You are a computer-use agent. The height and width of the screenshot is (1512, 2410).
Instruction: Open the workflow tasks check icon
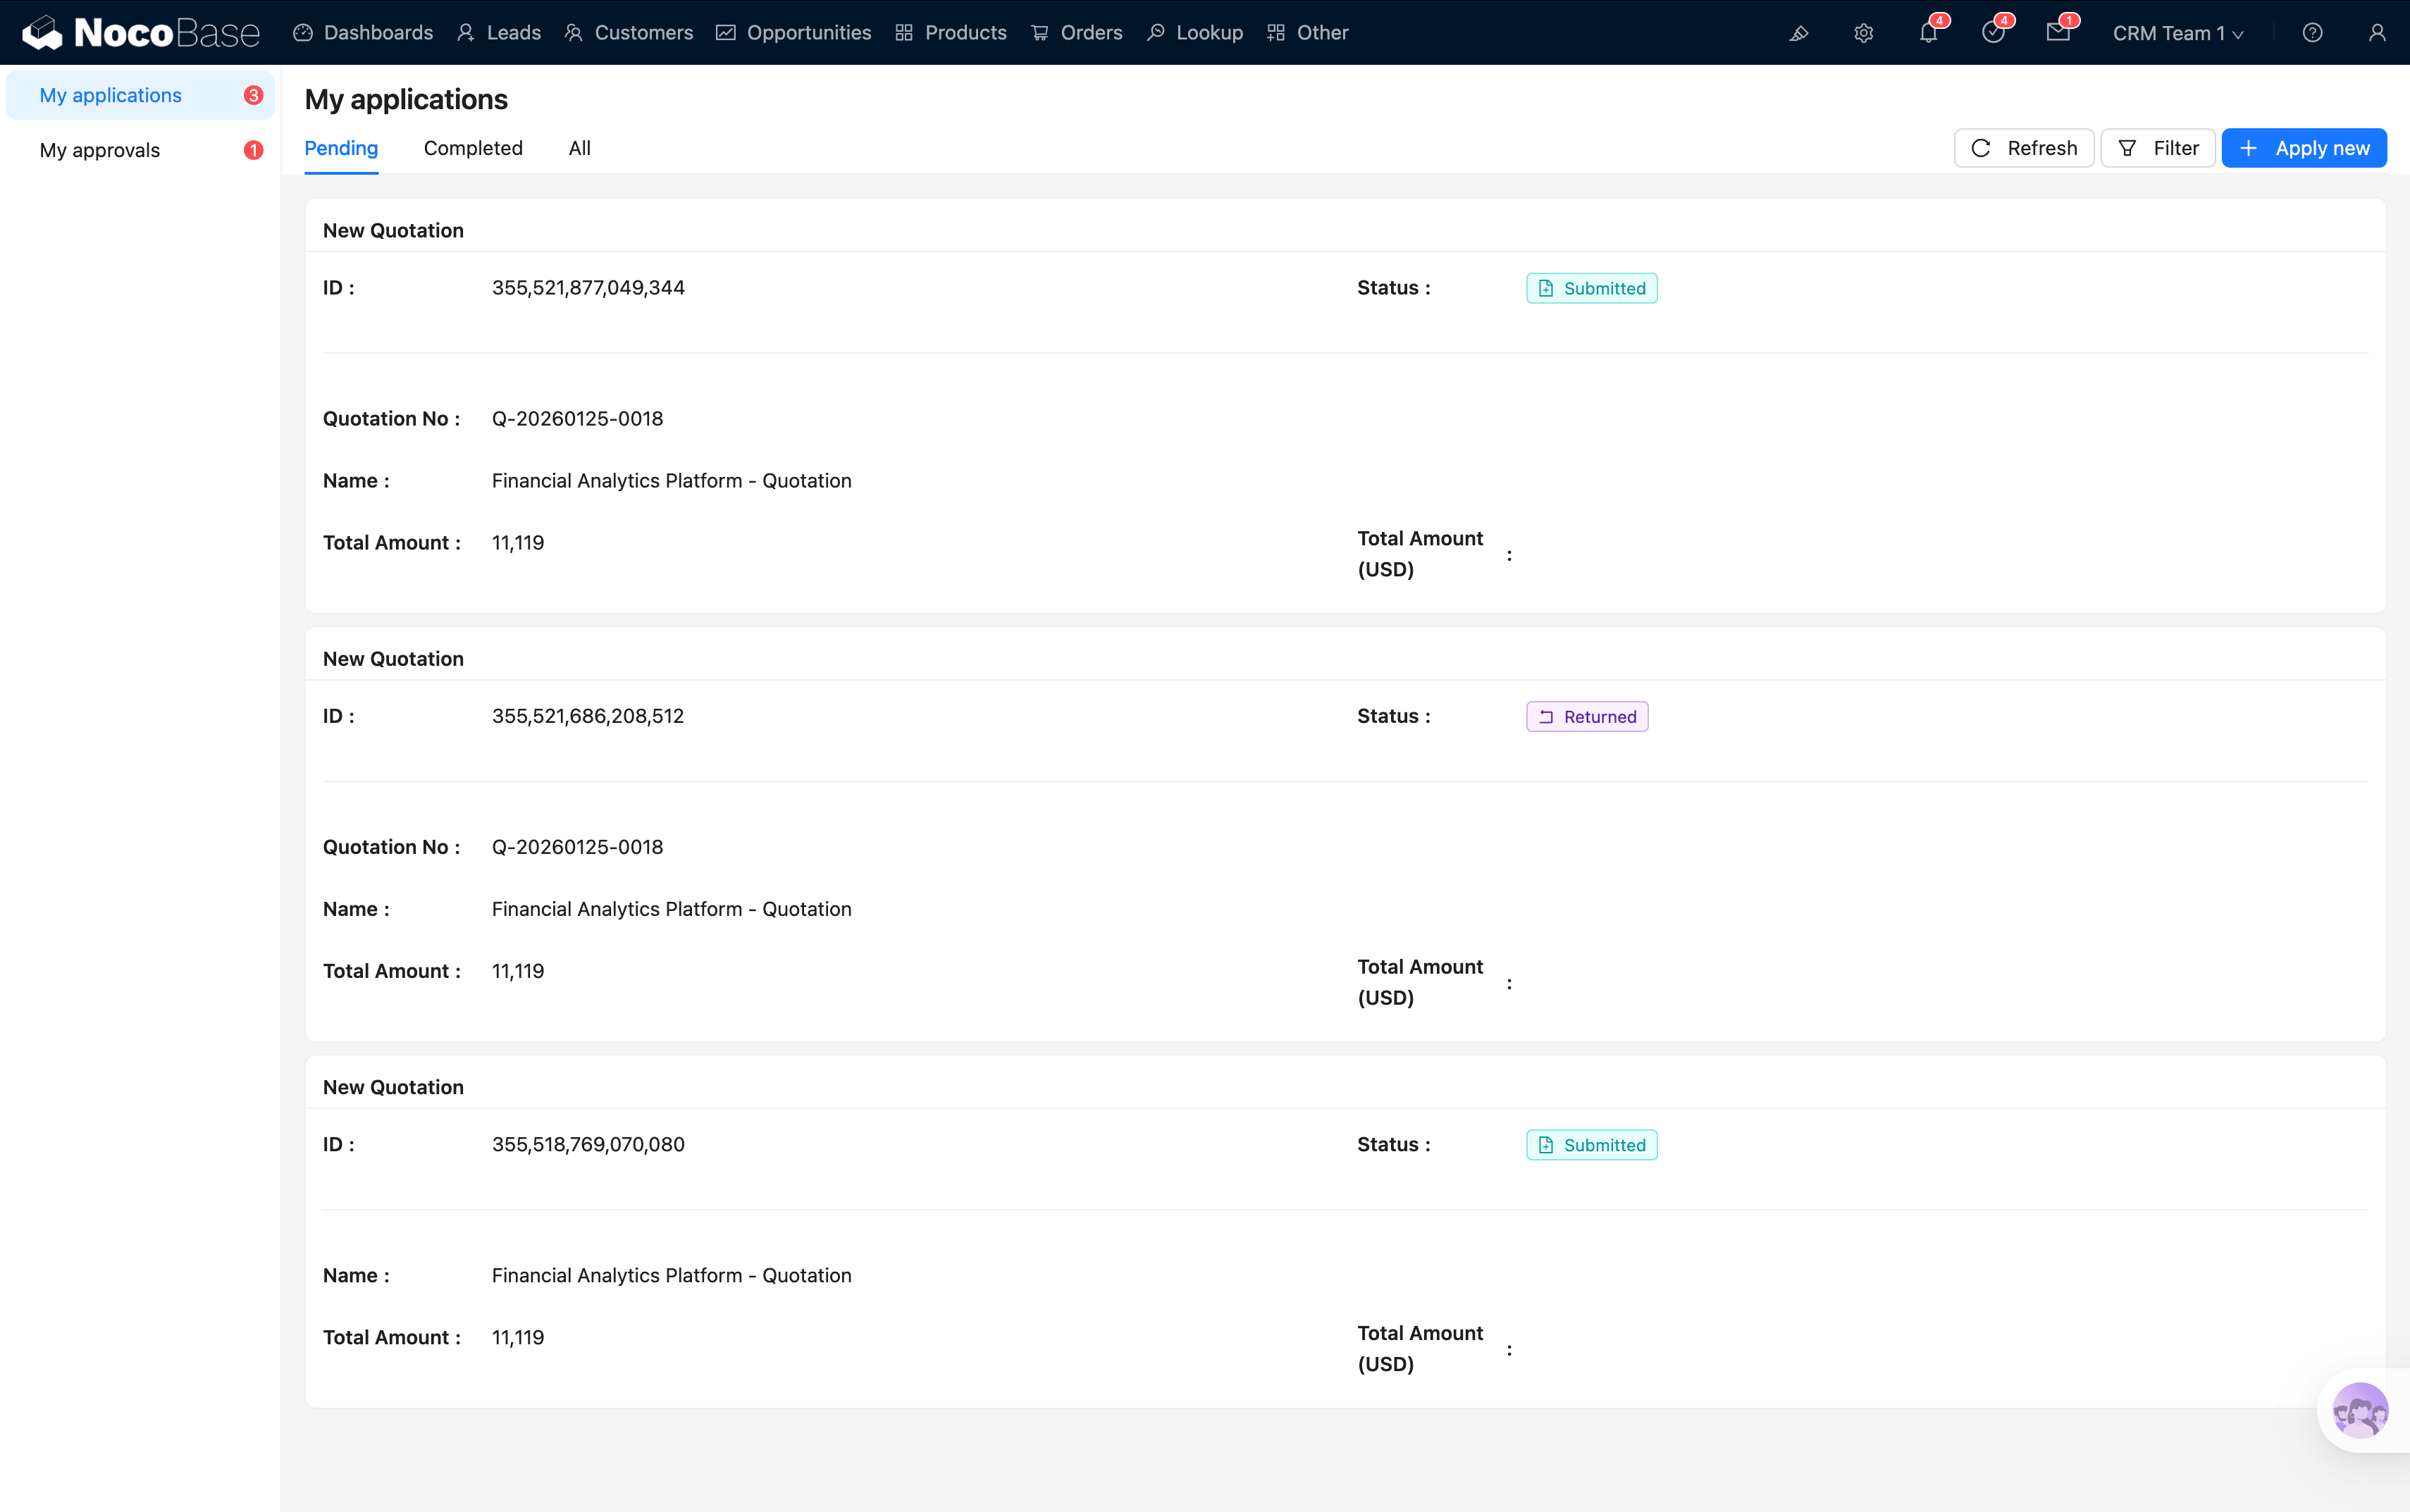tap(1993, 33)
